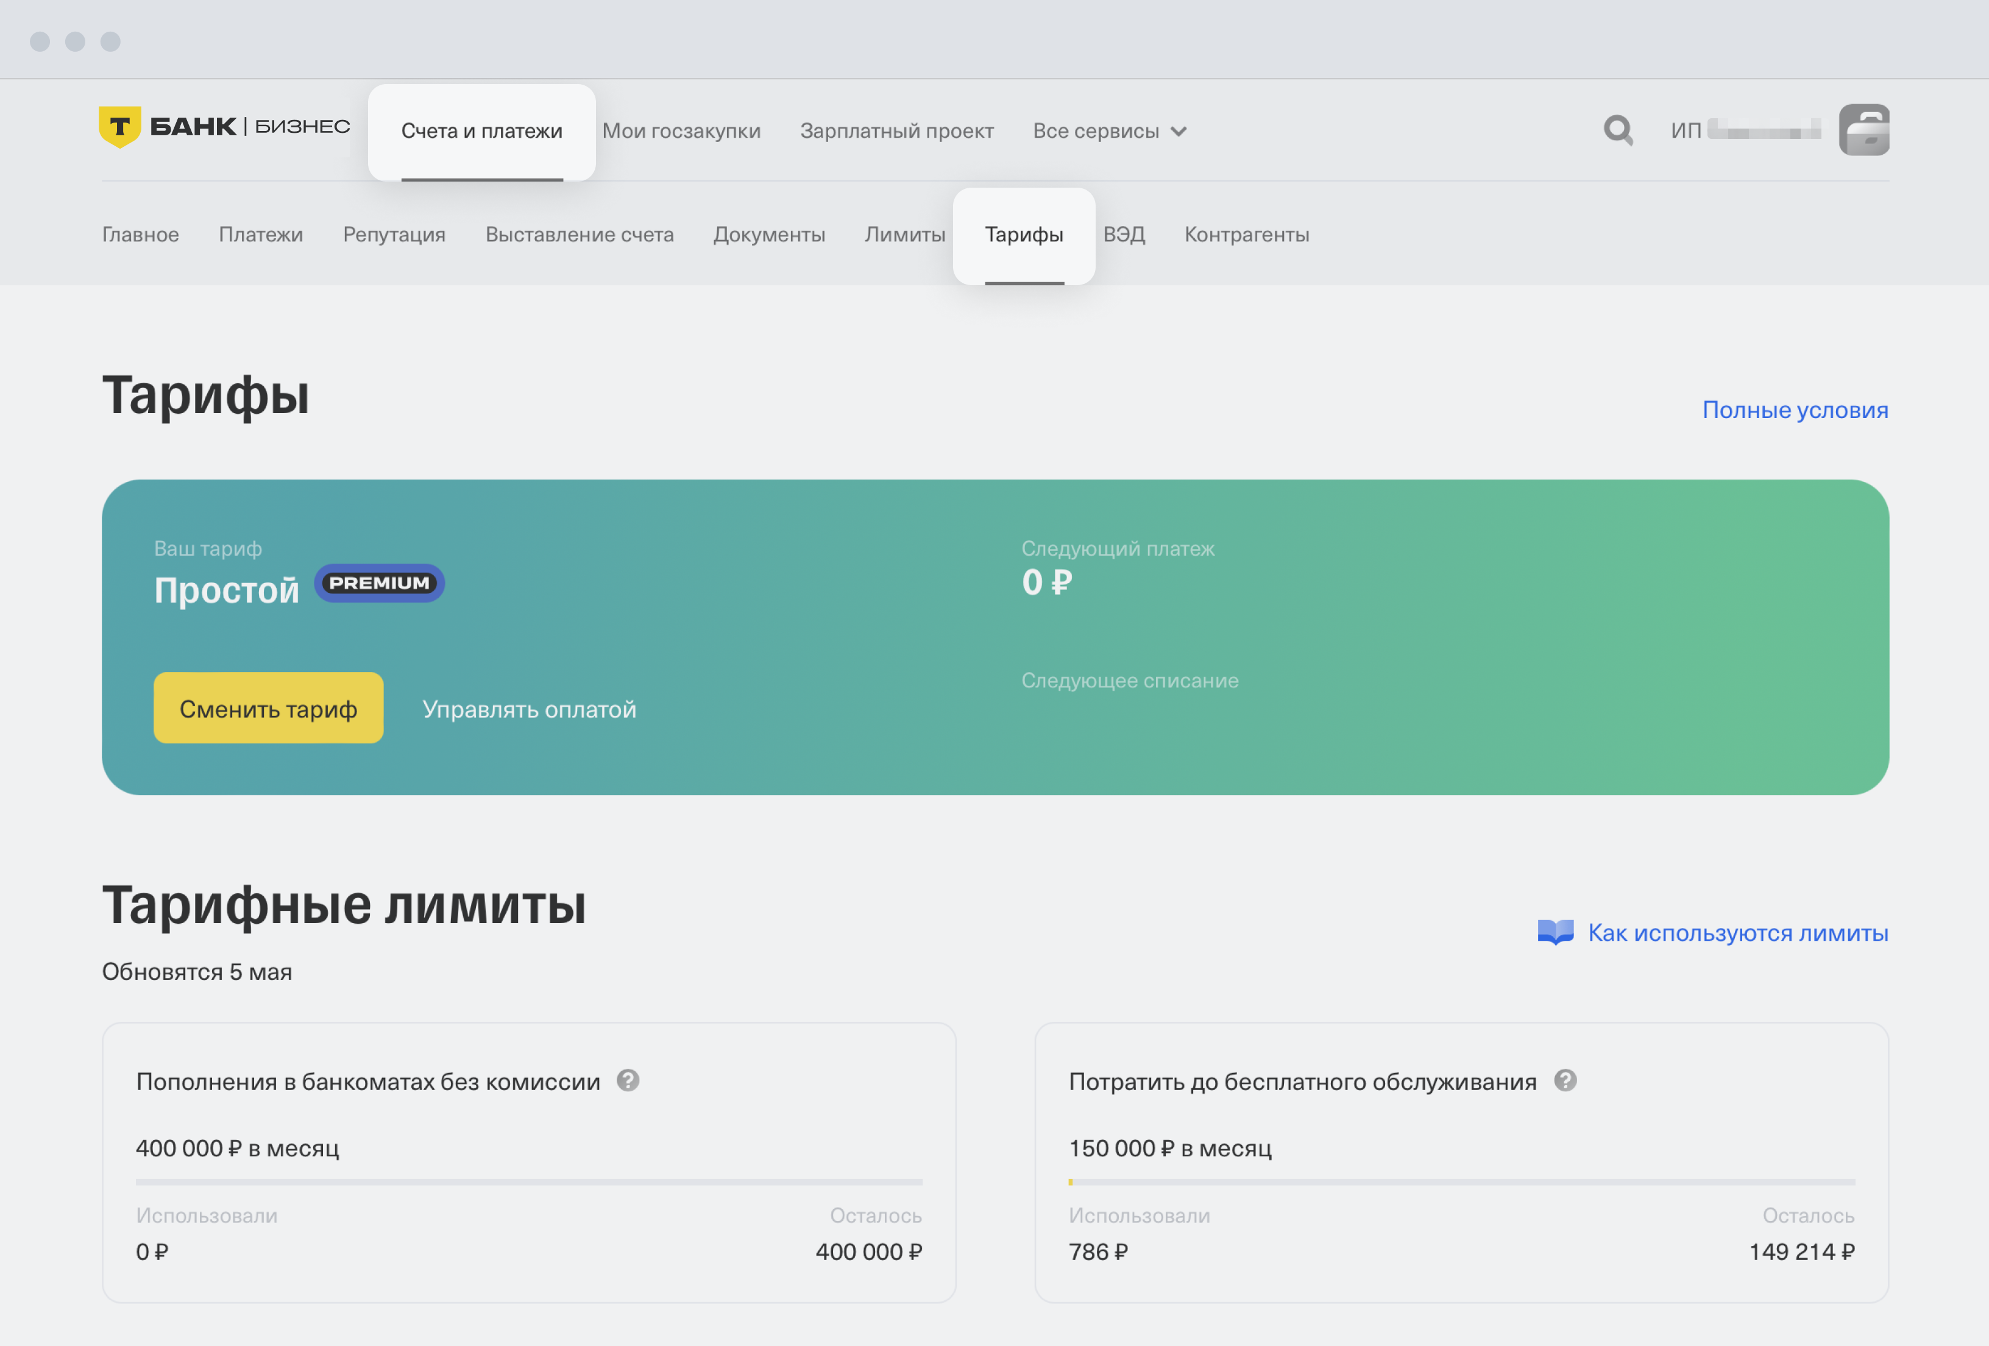This screenshot has width=1989, height=1346.
Task: Click the T-Bank shield logo
Action: click(120, 127)
